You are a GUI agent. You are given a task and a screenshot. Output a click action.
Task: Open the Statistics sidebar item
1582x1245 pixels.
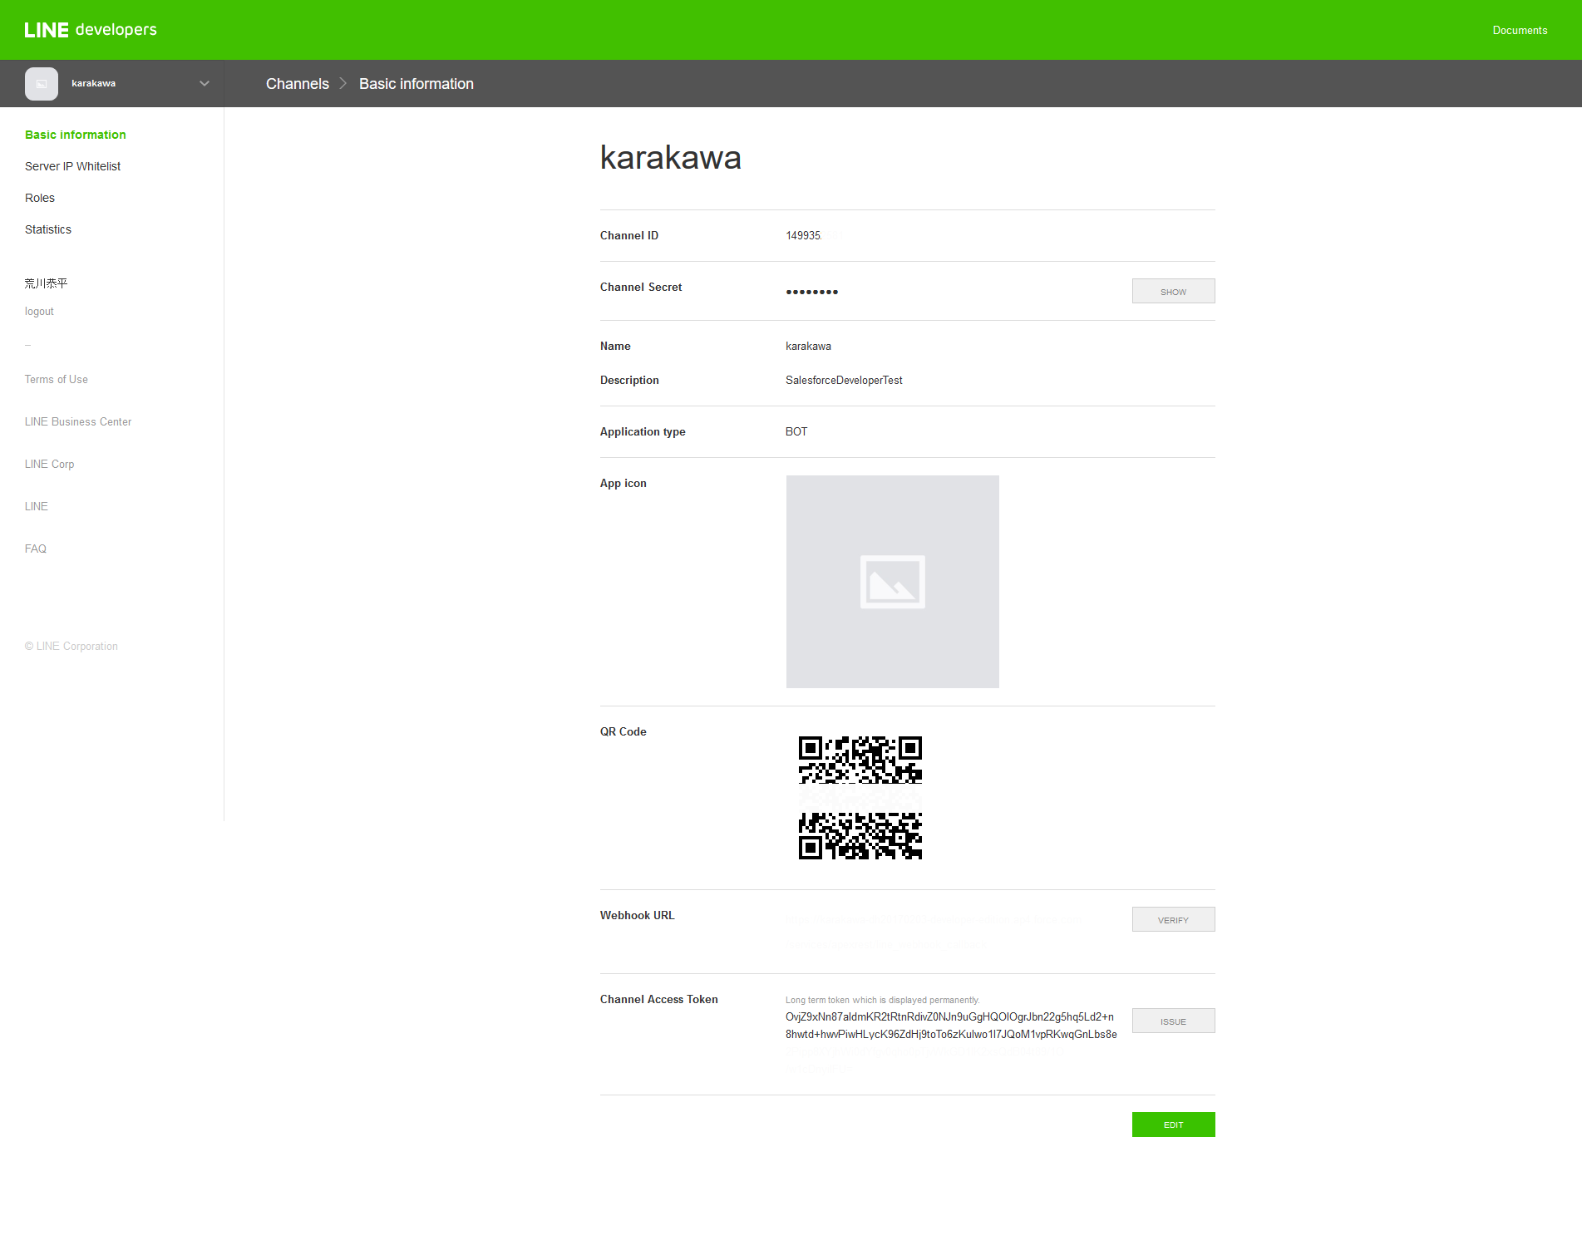coord(48,229)
